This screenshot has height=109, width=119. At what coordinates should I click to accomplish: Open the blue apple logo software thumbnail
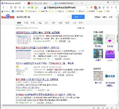[x=110, y=76]
